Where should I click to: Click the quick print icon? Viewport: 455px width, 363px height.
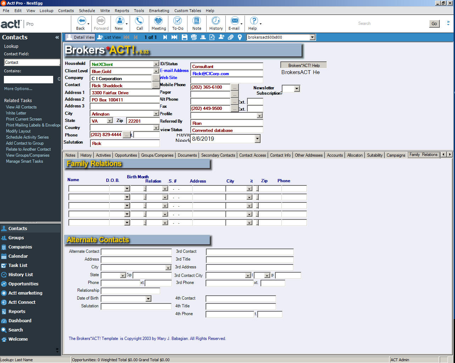(x=194, y=37)
